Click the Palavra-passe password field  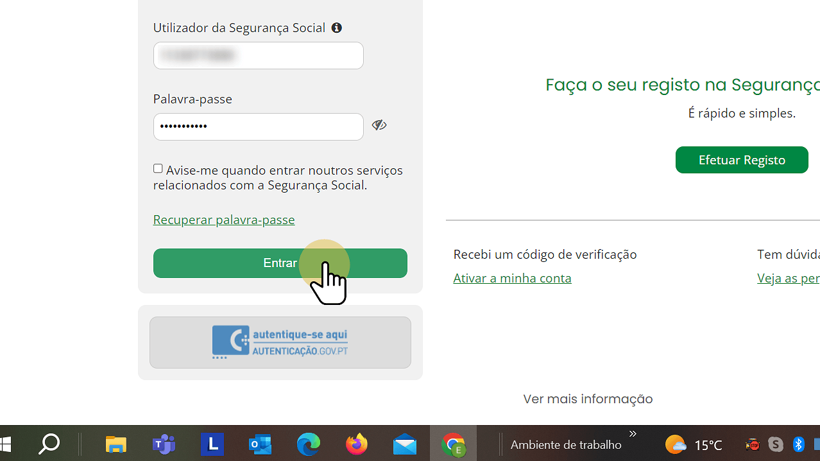click(258, 126)
